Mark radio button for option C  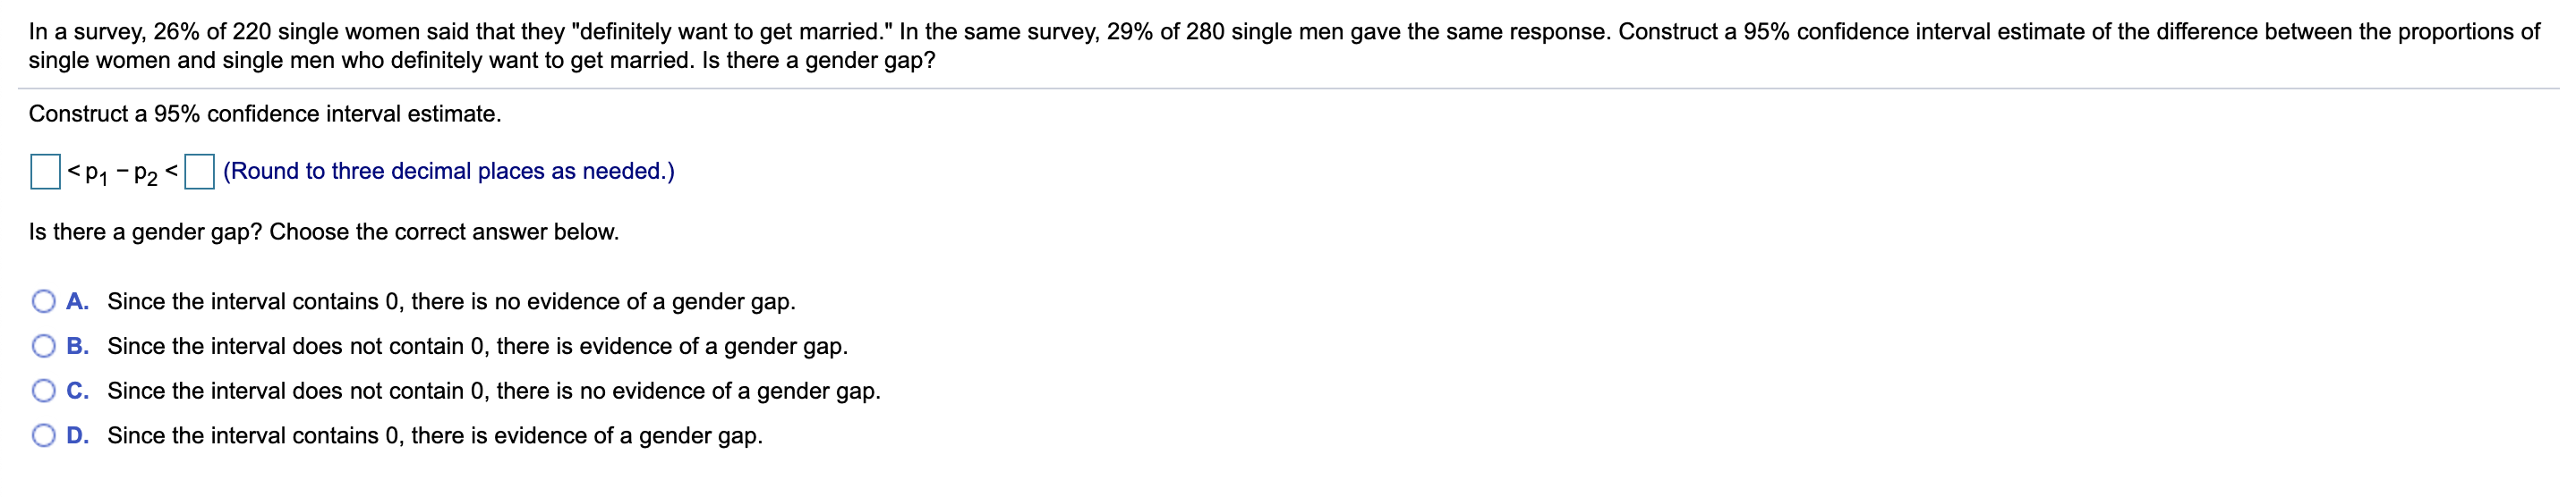coord(44,391)
